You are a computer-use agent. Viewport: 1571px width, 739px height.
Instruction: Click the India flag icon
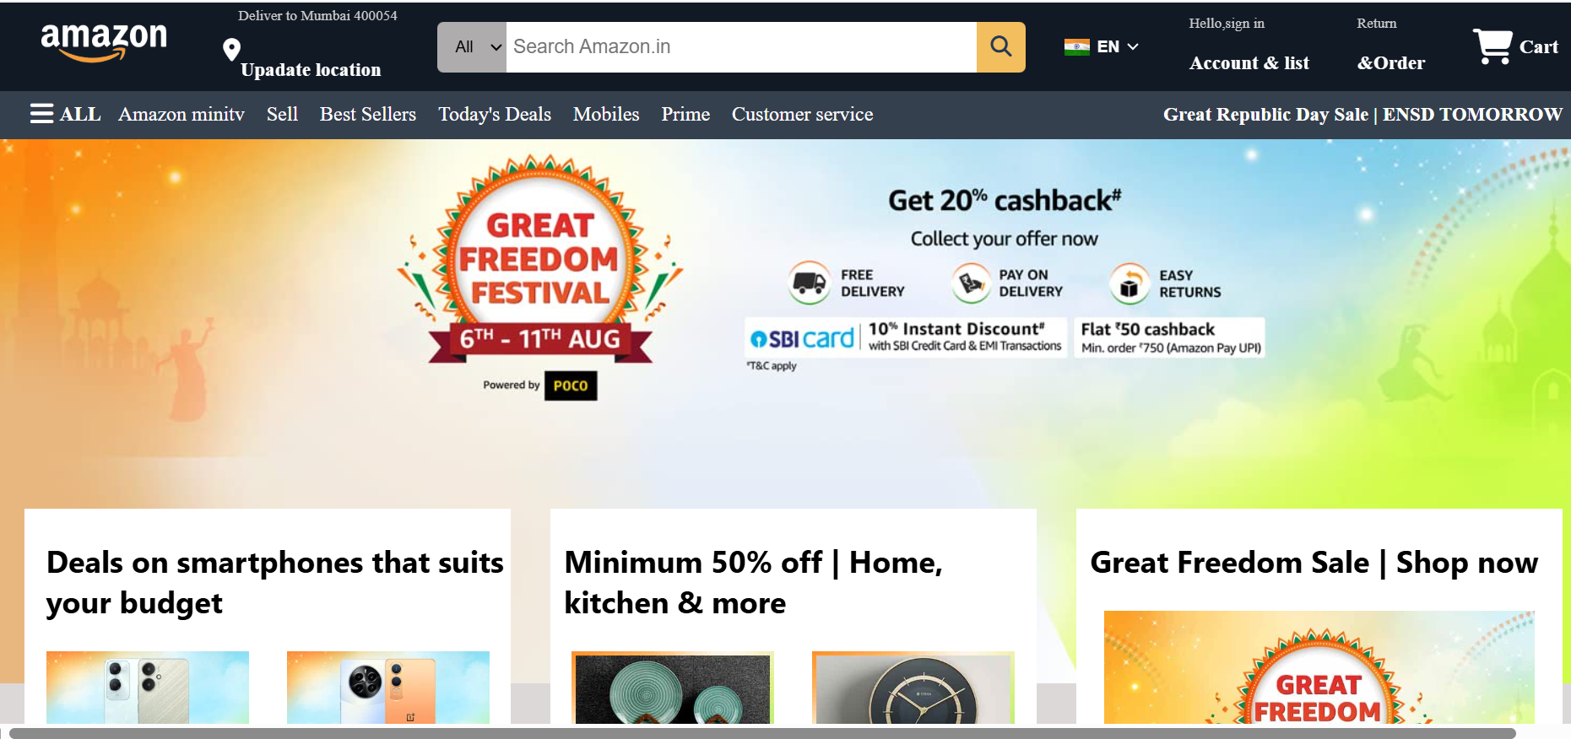click(1076, 47)
